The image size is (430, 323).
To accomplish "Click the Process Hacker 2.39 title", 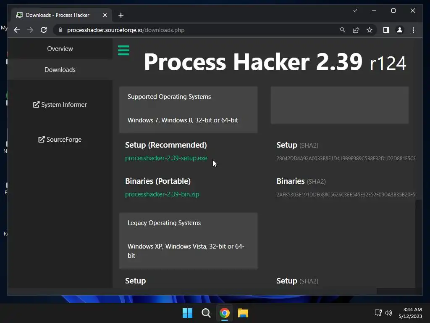I will click(x=253, y=62).
